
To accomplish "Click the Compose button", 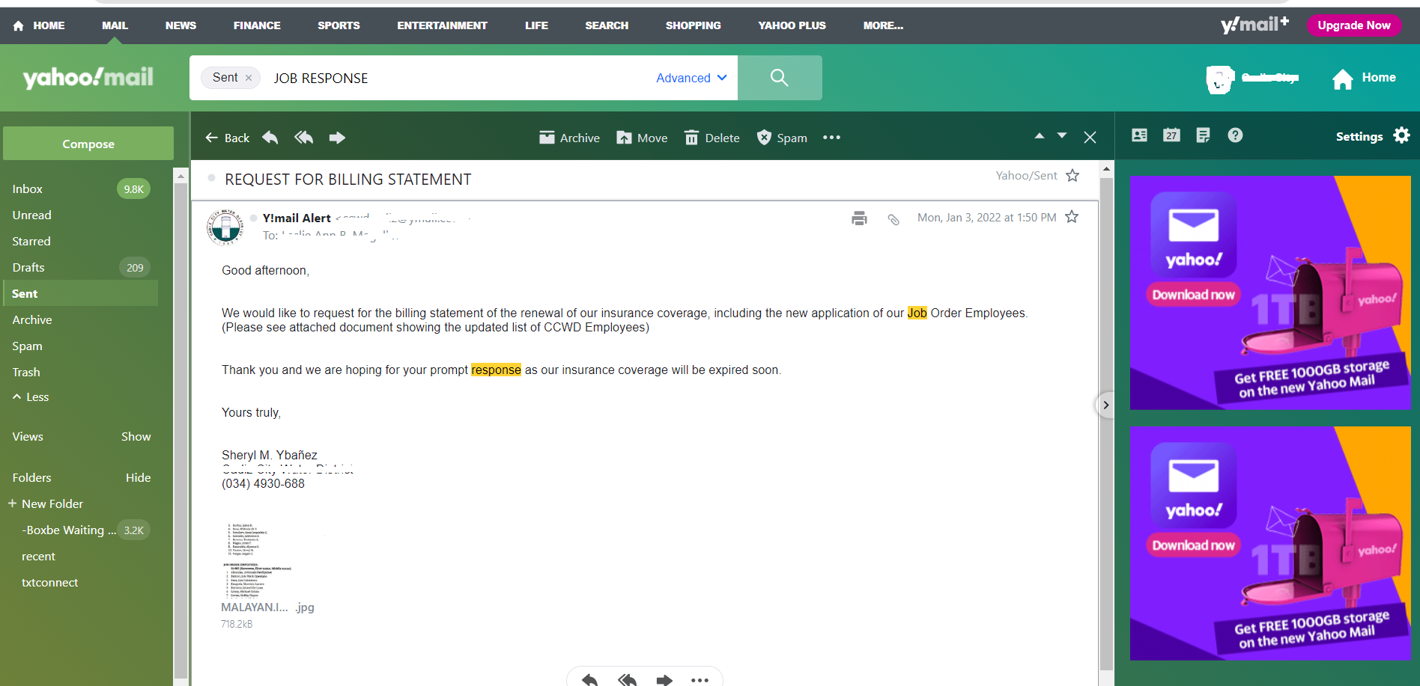I will point(88,144).
